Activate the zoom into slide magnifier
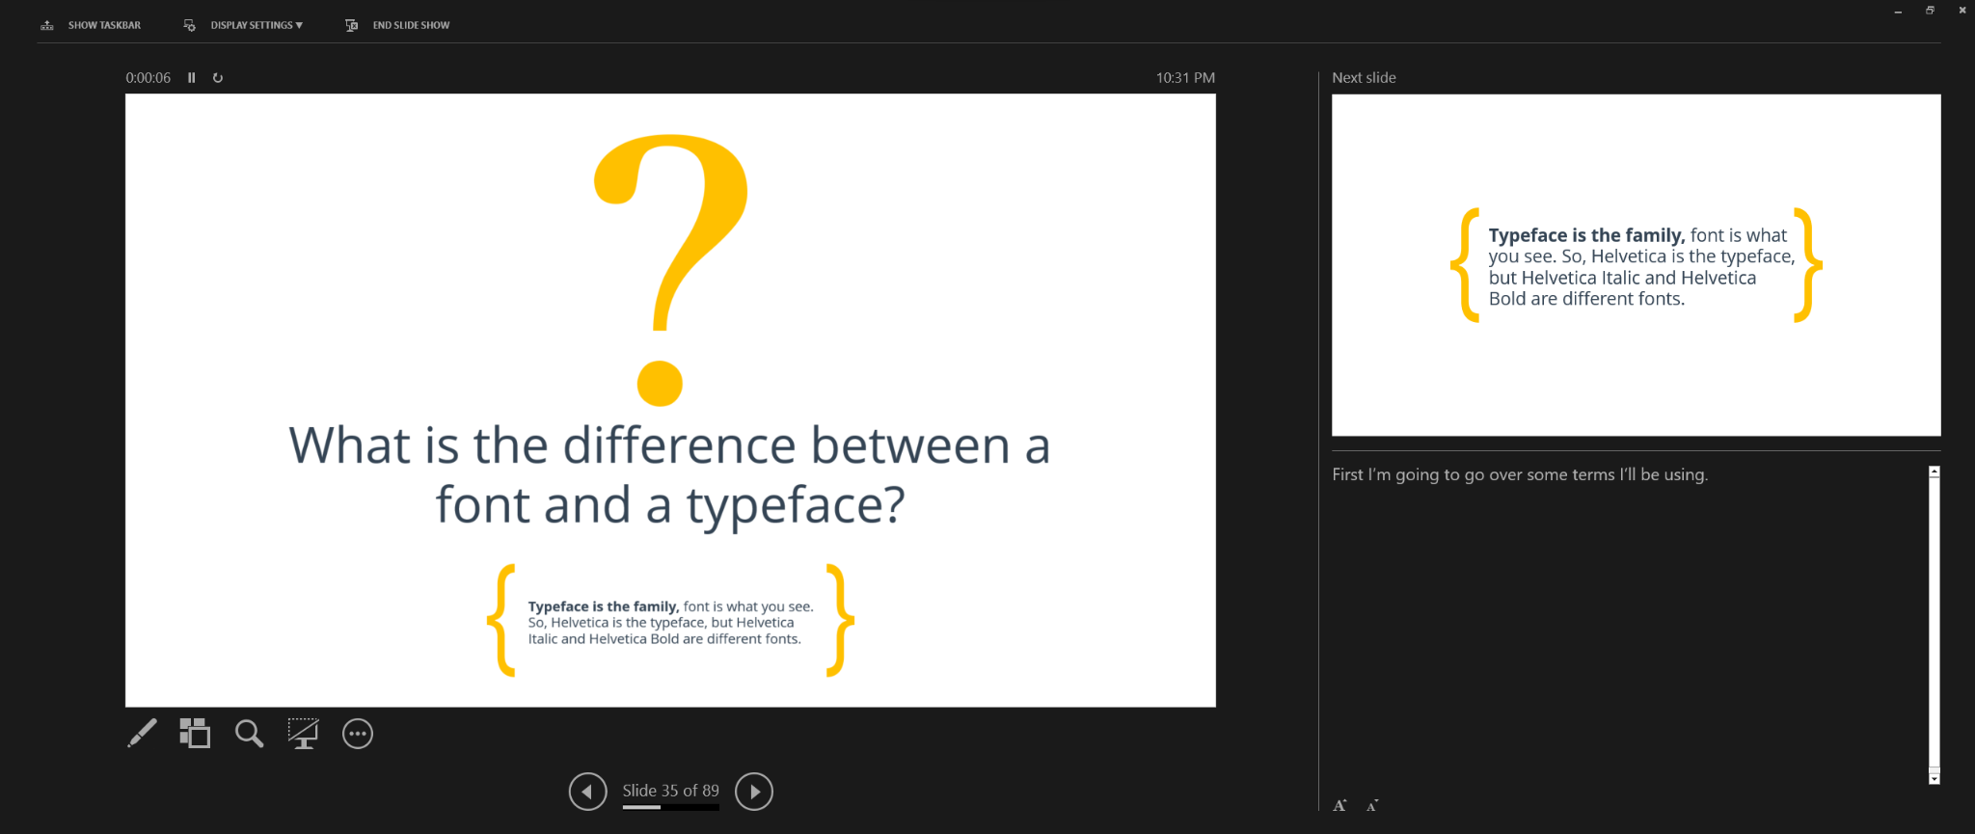 click(x=249, y=734)
